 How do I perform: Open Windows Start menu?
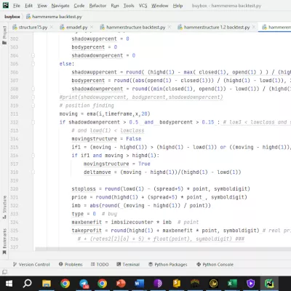click(x=9, y=283)
